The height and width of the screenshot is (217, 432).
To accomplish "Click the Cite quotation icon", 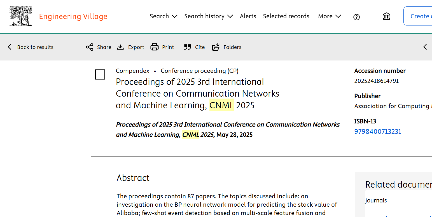I will coord(188,47).
